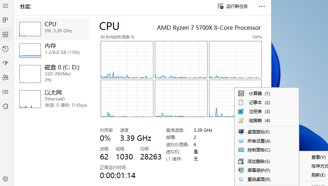Select the CPU performance item
The width and height of the screenshot is (328, 186).
click(x=52, y=29)
